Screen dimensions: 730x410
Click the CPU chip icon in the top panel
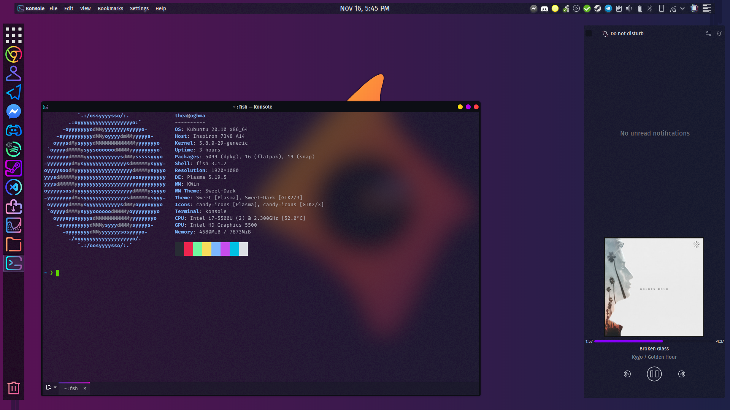(x=694, y=8)
